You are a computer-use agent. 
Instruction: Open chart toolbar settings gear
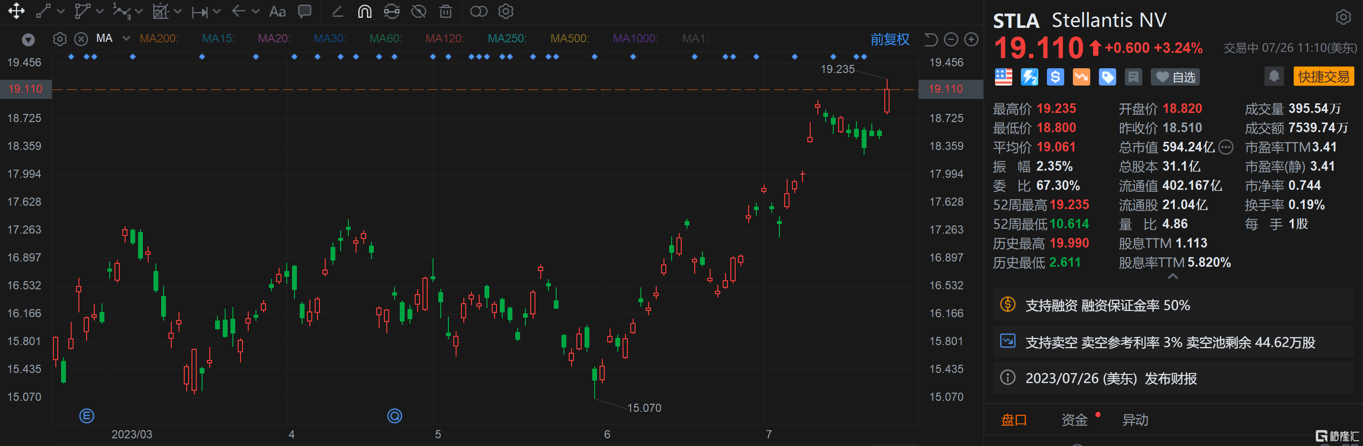point(506,11)
